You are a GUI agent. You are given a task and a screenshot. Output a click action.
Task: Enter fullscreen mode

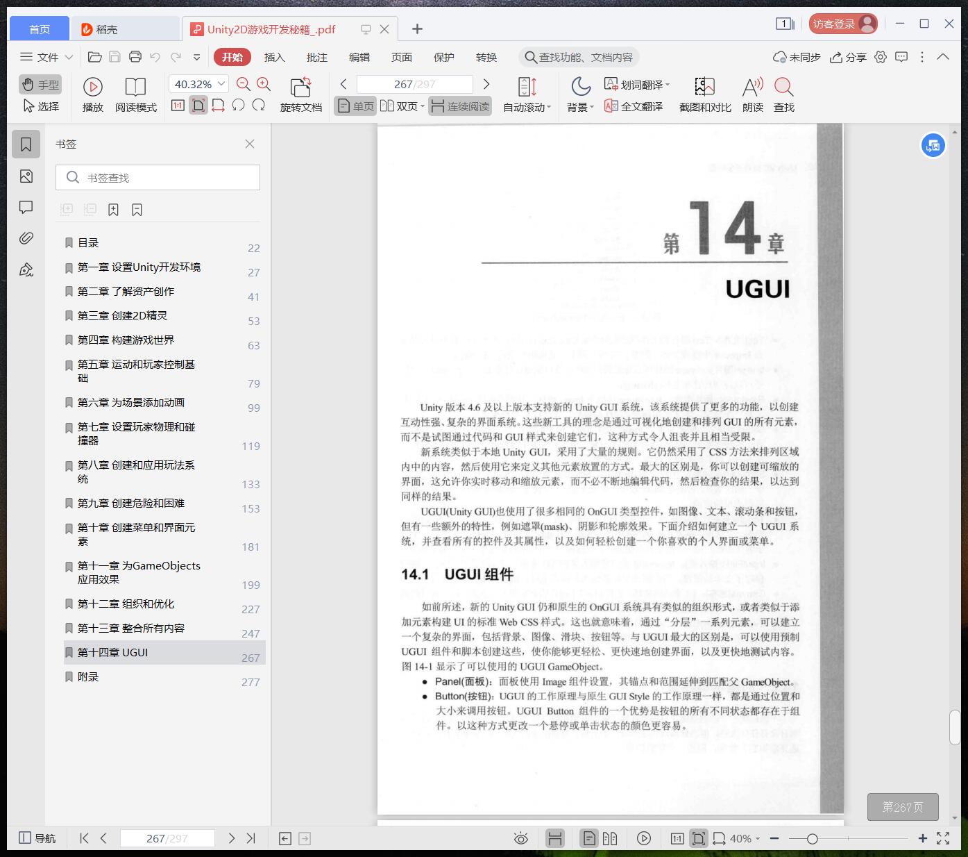pos(943,838)
